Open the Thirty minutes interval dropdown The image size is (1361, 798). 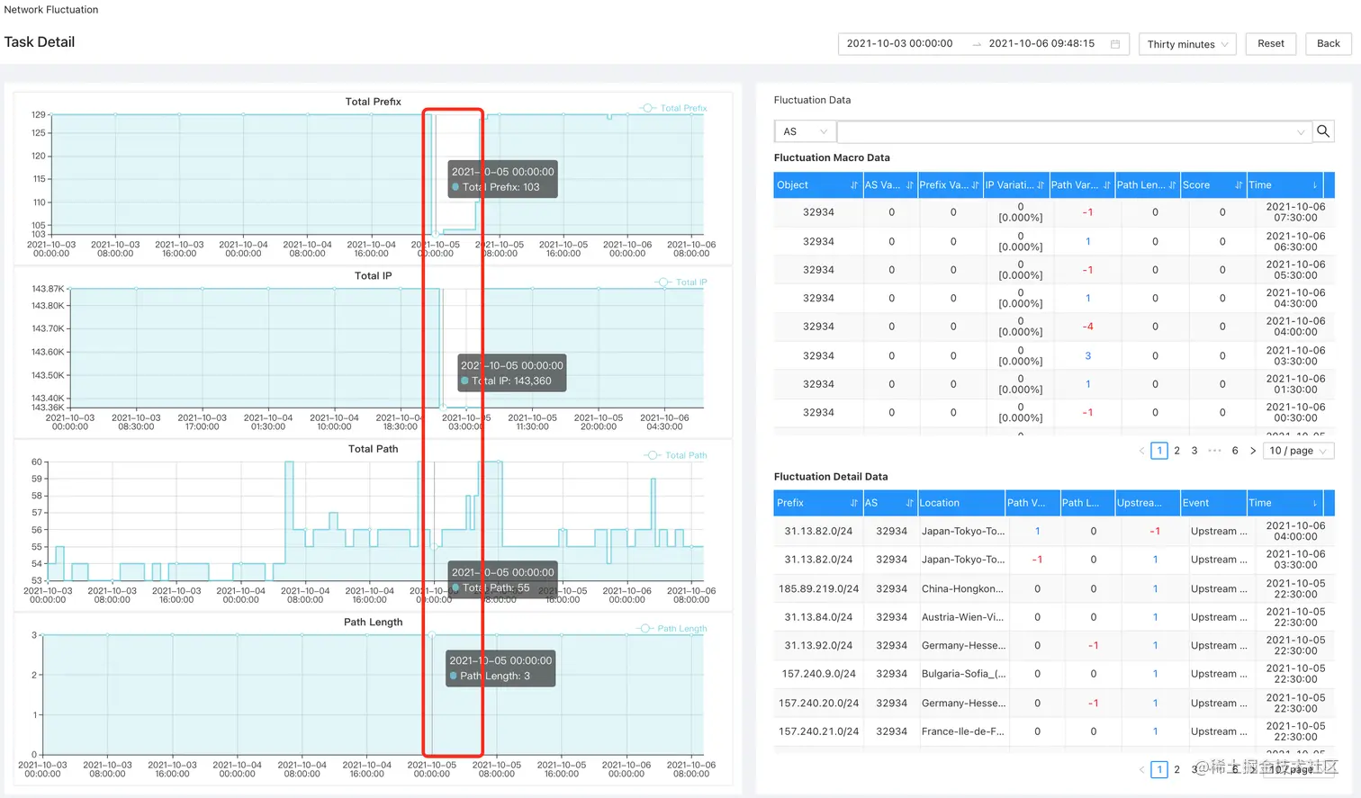pyautogui.click(x=1187, y=44)
